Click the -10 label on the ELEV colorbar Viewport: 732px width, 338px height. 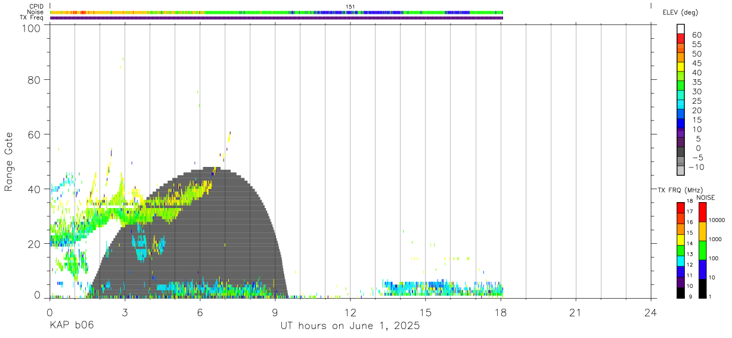click(x=695, y=167)
